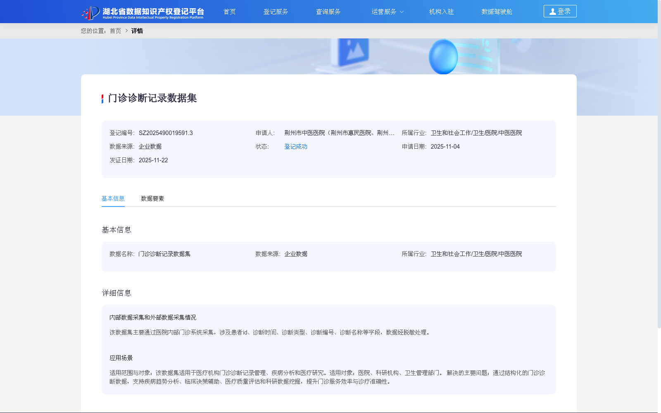Click the 应用场景 heading
The height and width of the screenshot is (413, 661).
pyautogui.click(x=121, y=358)
